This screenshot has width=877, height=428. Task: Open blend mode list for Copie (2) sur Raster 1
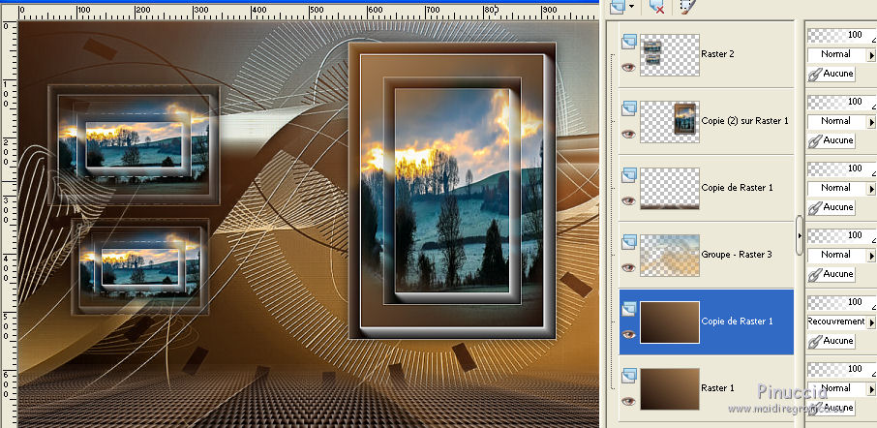871,121
